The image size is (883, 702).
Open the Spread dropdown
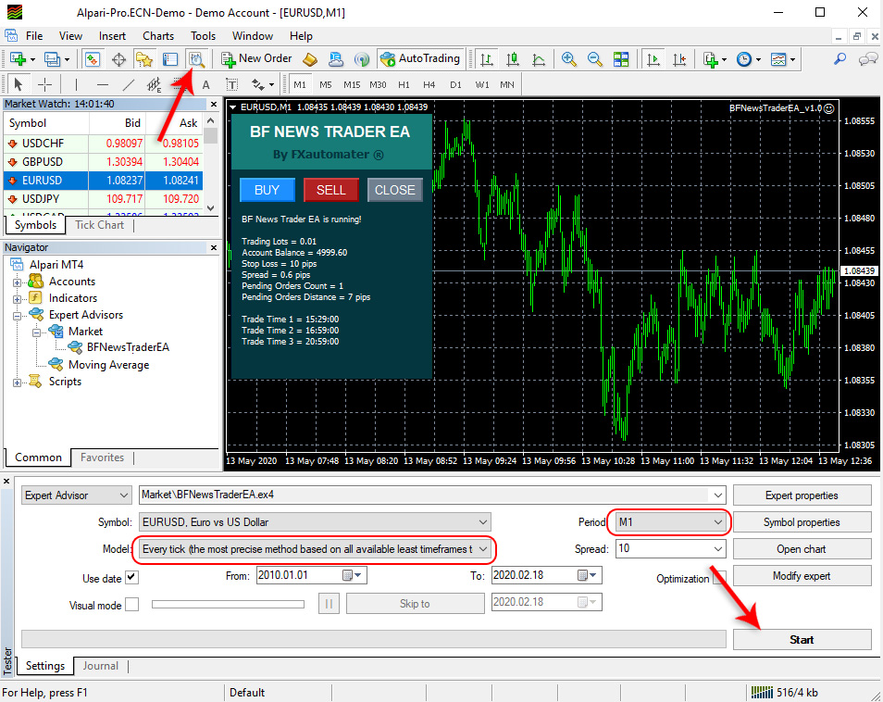[x=669, y=549]
